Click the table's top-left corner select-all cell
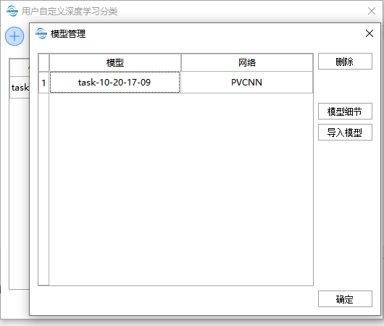Image resolution: width=384 pixels, height=326 pixels. tap(44, 63)
